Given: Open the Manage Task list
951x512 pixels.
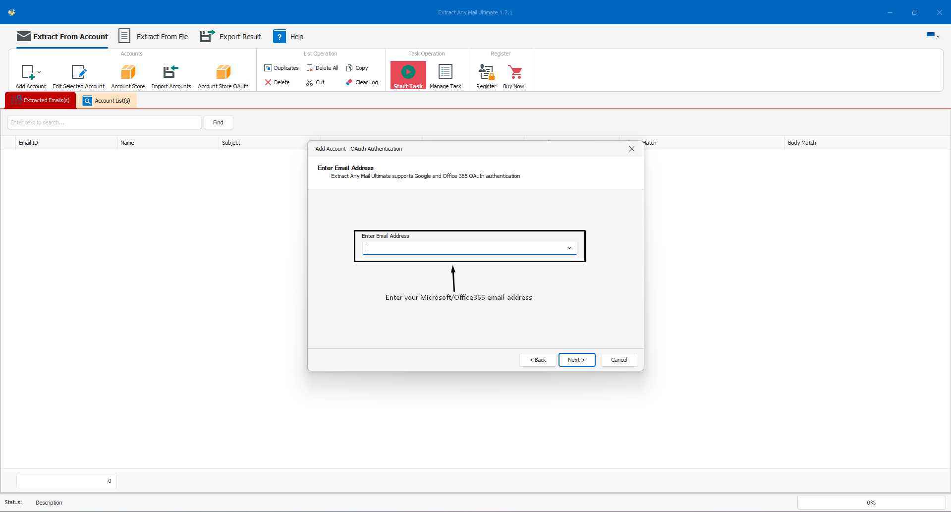Looking at the screenshot, I should [x=445, y=72].
